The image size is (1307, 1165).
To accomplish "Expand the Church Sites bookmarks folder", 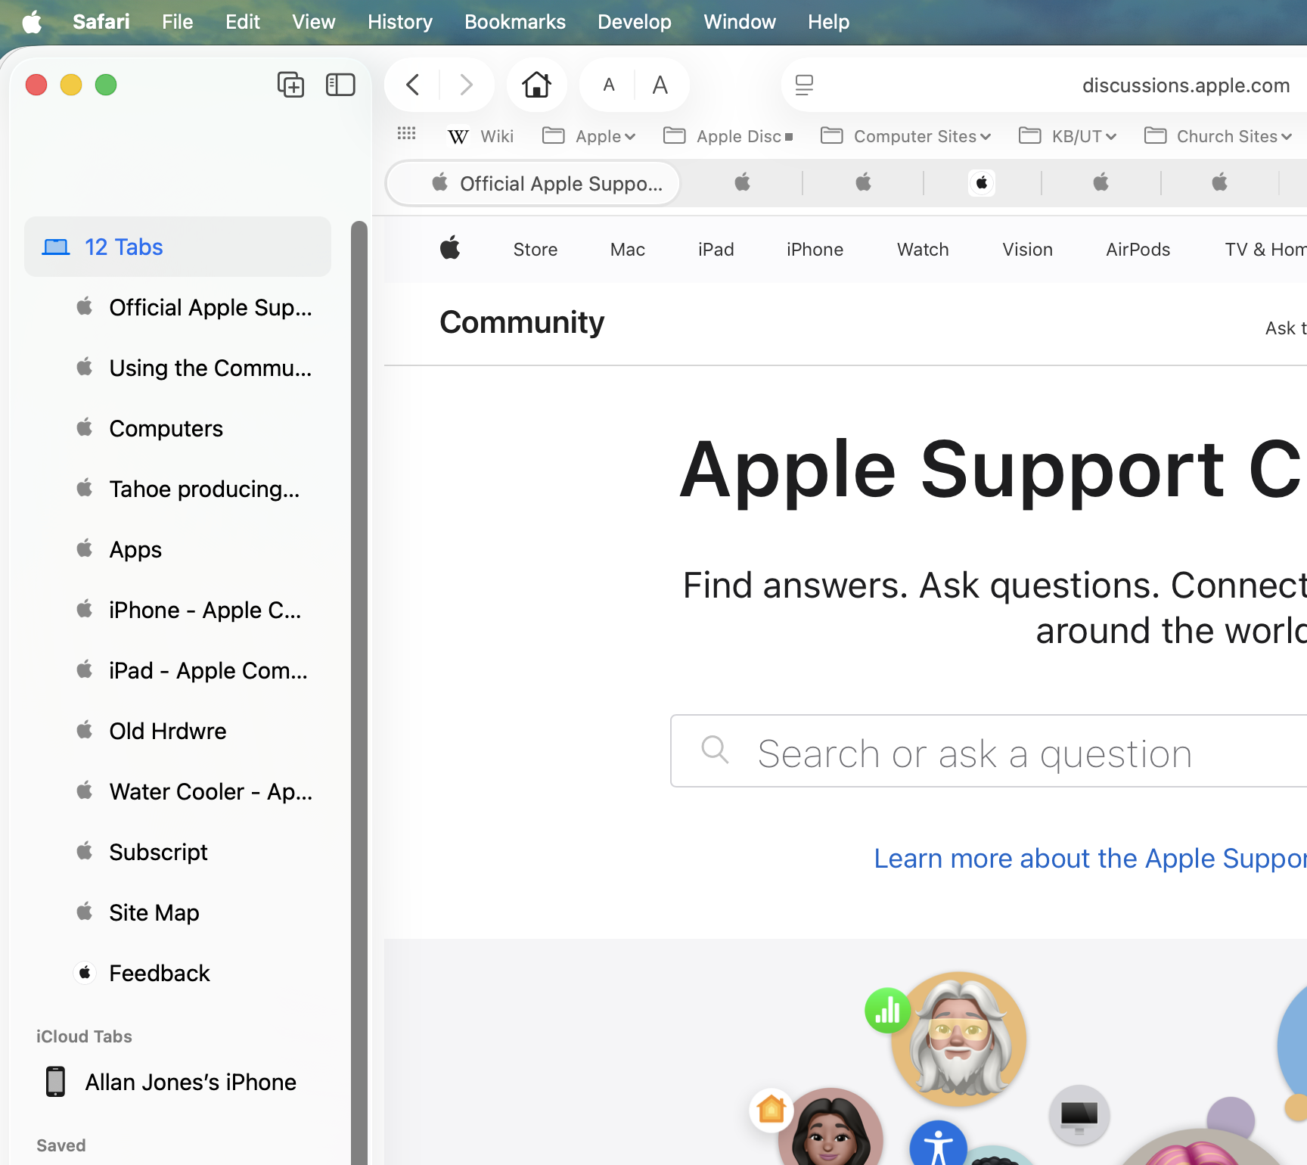I will click(x=1219, y=136).
